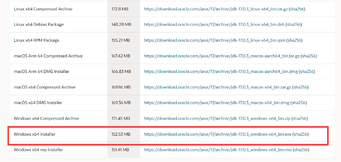The width and height of the screenshot is (341, 162).
Task: Download the Linux x64 .rpm package link
Action: pyautogui.click(x=215, y=40)
